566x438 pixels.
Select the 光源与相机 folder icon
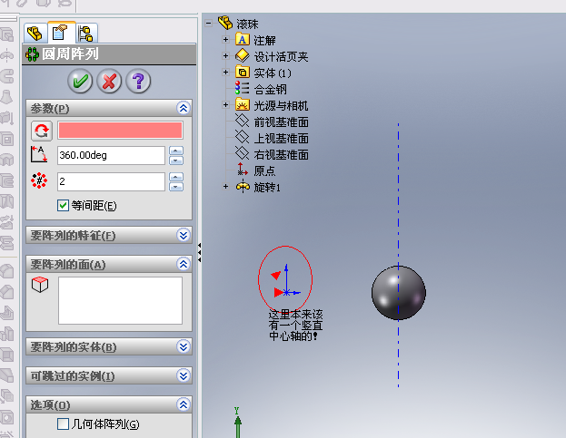tap(243, 104)
